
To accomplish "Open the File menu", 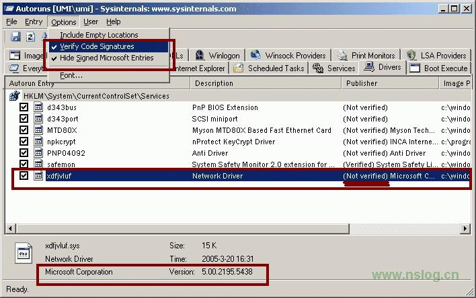I will tap(11, 22).
